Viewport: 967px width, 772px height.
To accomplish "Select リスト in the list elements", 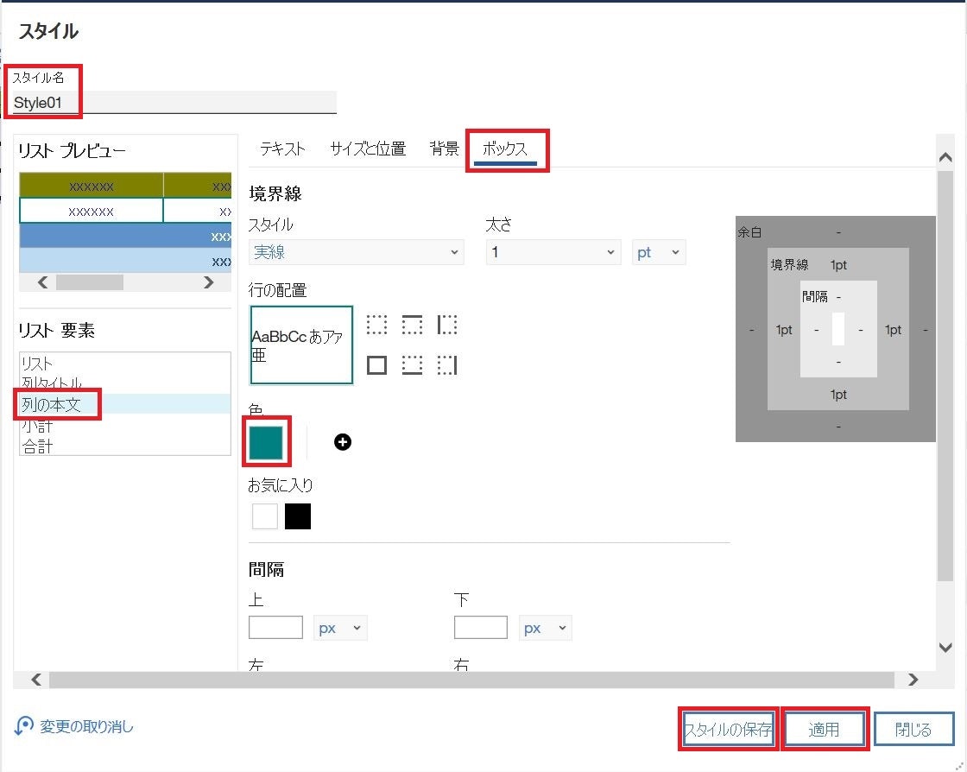I will coord(125,364).
